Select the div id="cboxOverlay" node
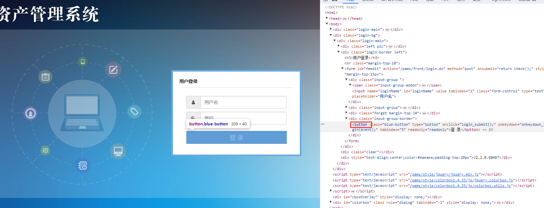The image size is (544, 208). point(387,197)
